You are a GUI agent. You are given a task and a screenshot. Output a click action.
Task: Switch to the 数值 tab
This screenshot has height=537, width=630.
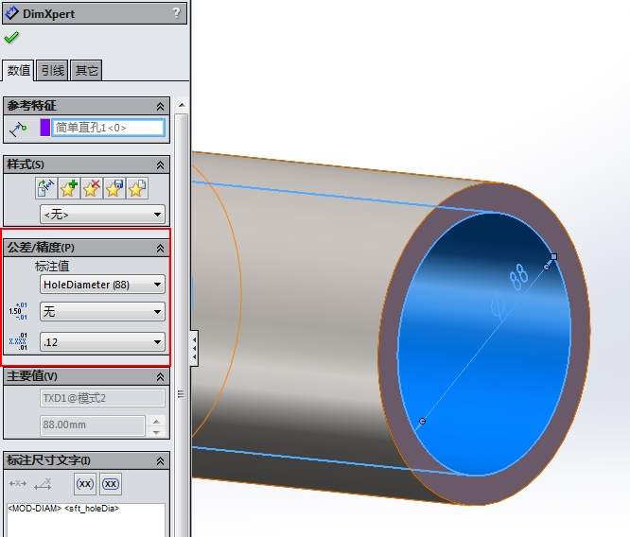coord(19,70)
